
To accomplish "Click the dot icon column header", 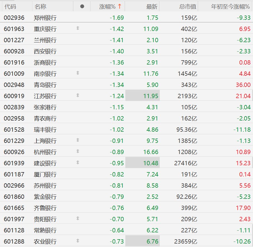I will click(x=82, y=6).
